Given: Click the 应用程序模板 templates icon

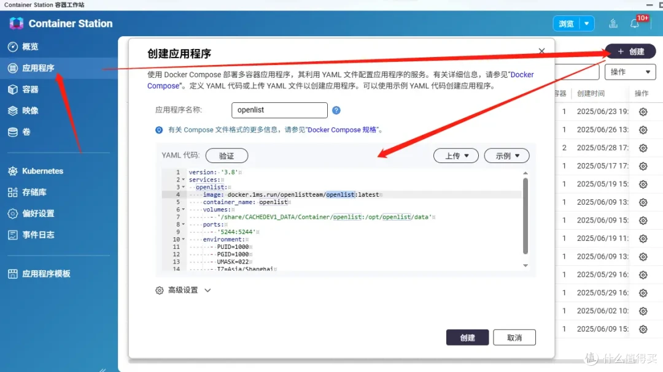Looking at the screenshot, I should 13,273.
